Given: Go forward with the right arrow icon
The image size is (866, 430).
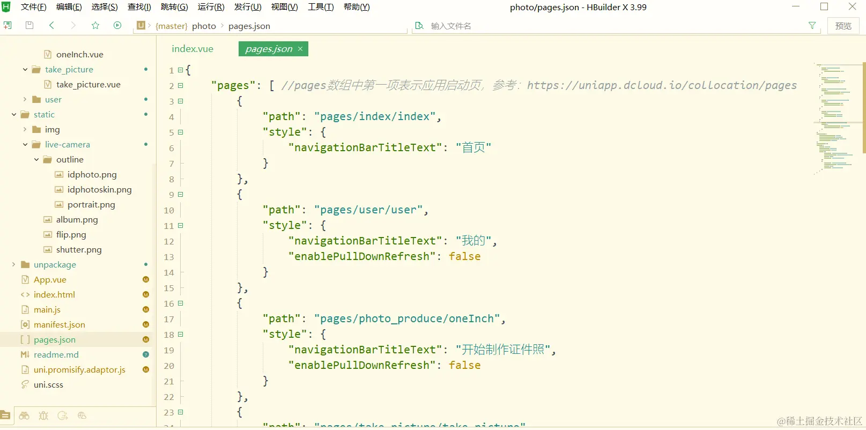Looking at the screenshot, I should click(73, 25).
